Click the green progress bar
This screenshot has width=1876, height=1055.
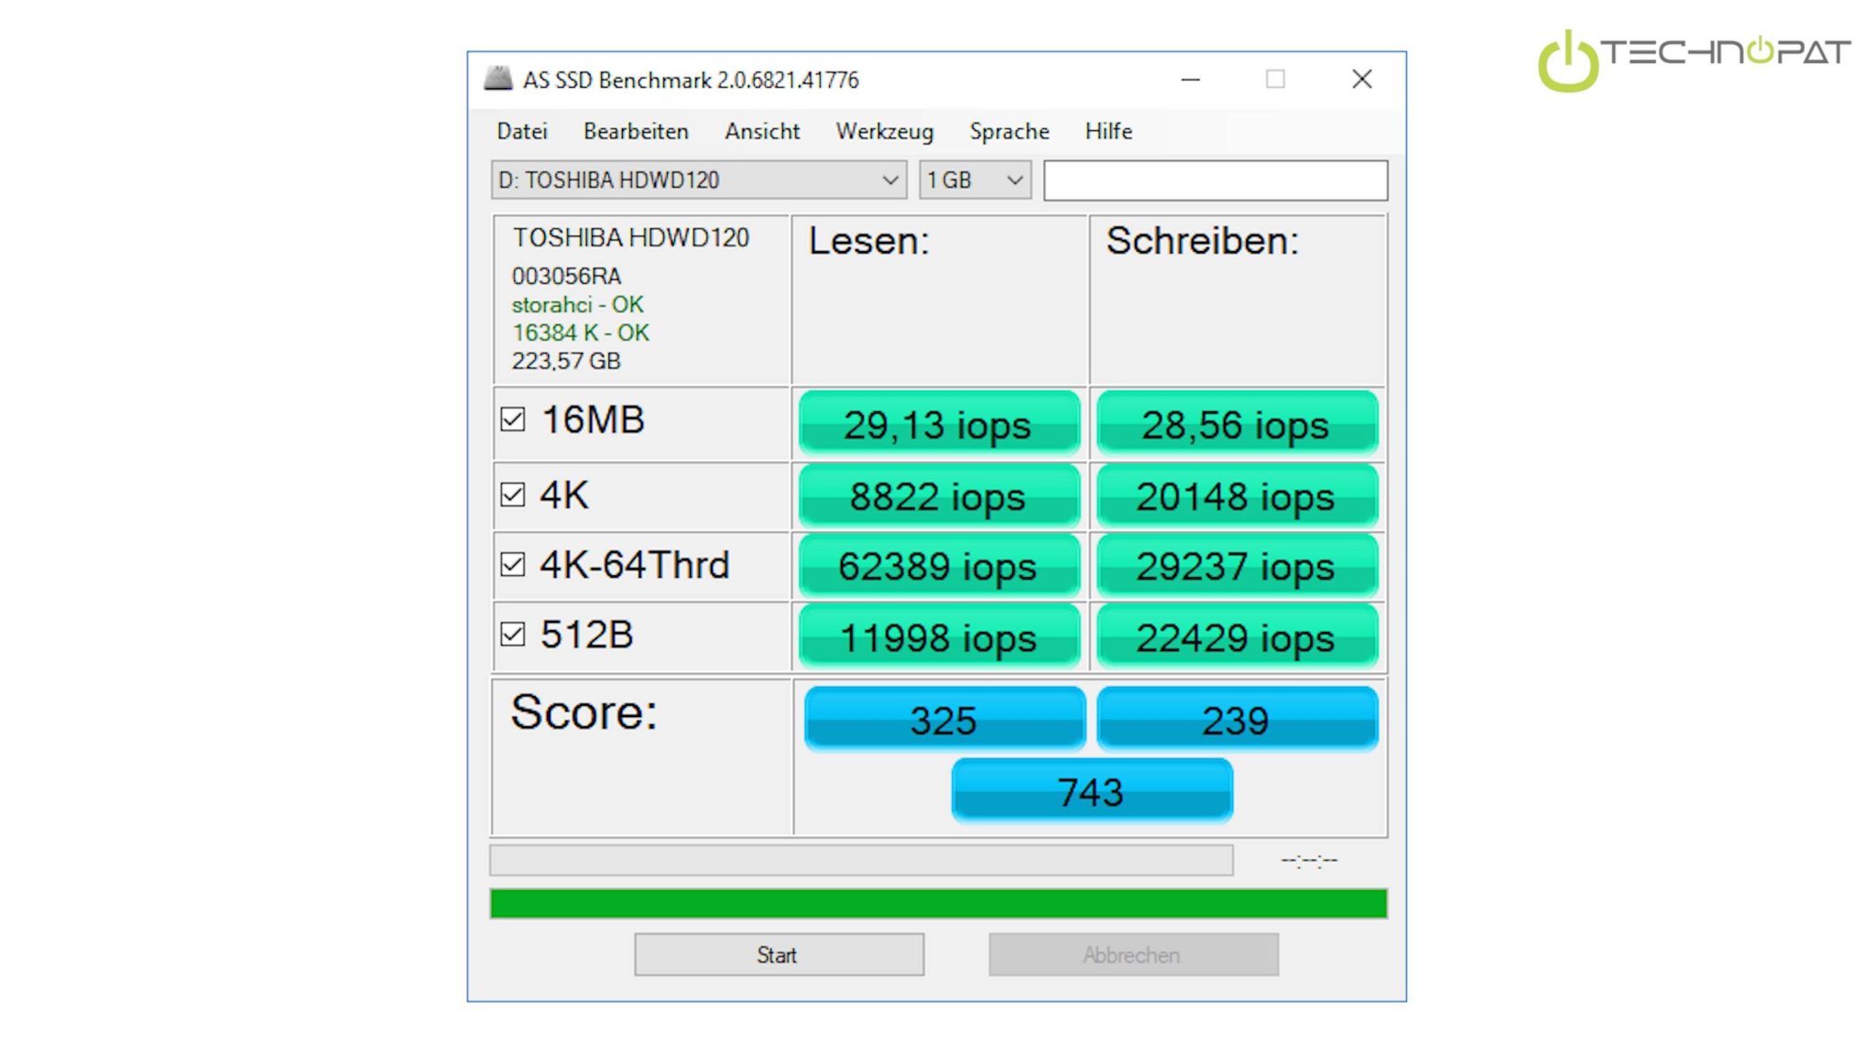(x=938, y=904)
